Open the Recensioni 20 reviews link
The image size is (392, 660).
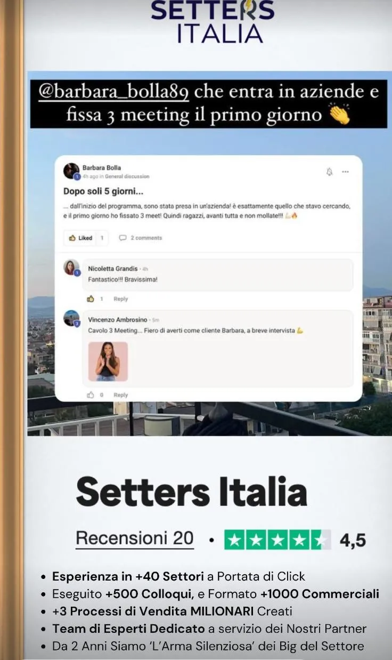[x=135, y=538]
